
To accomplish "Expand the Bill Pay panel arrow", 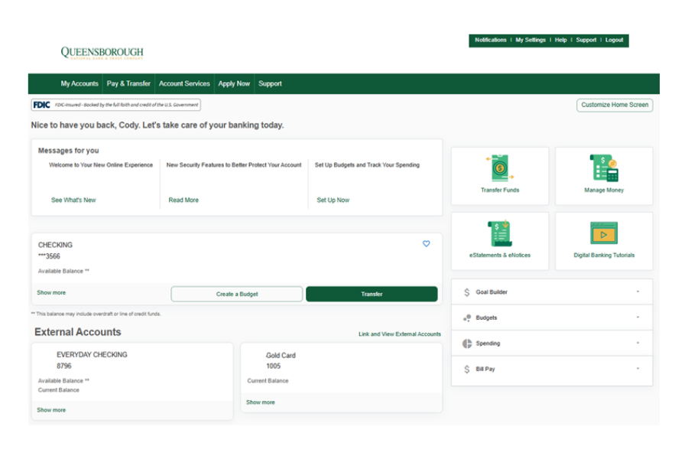I will [x=638, y=369].
